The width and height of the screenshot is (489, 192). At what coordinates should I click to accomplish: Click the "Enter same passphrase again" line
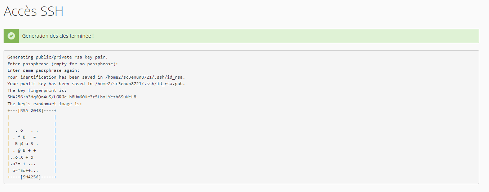(x=44, y=70)
